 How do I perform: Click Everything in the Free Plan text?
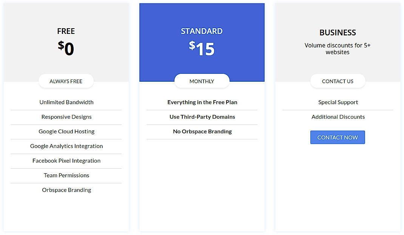pyautogui.click(x=202, y=102)
